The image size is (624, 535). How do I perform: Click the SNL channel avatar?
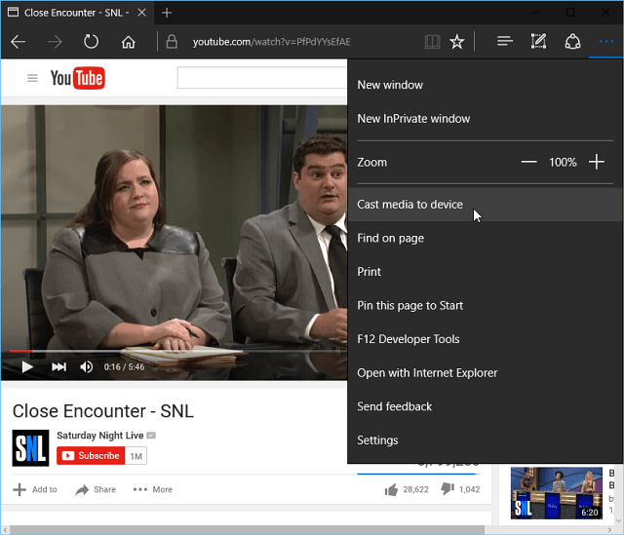[30, 448]
